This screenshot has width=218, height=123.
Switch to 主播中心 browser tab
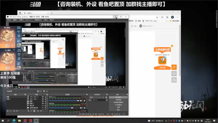[x=36, y=13]
